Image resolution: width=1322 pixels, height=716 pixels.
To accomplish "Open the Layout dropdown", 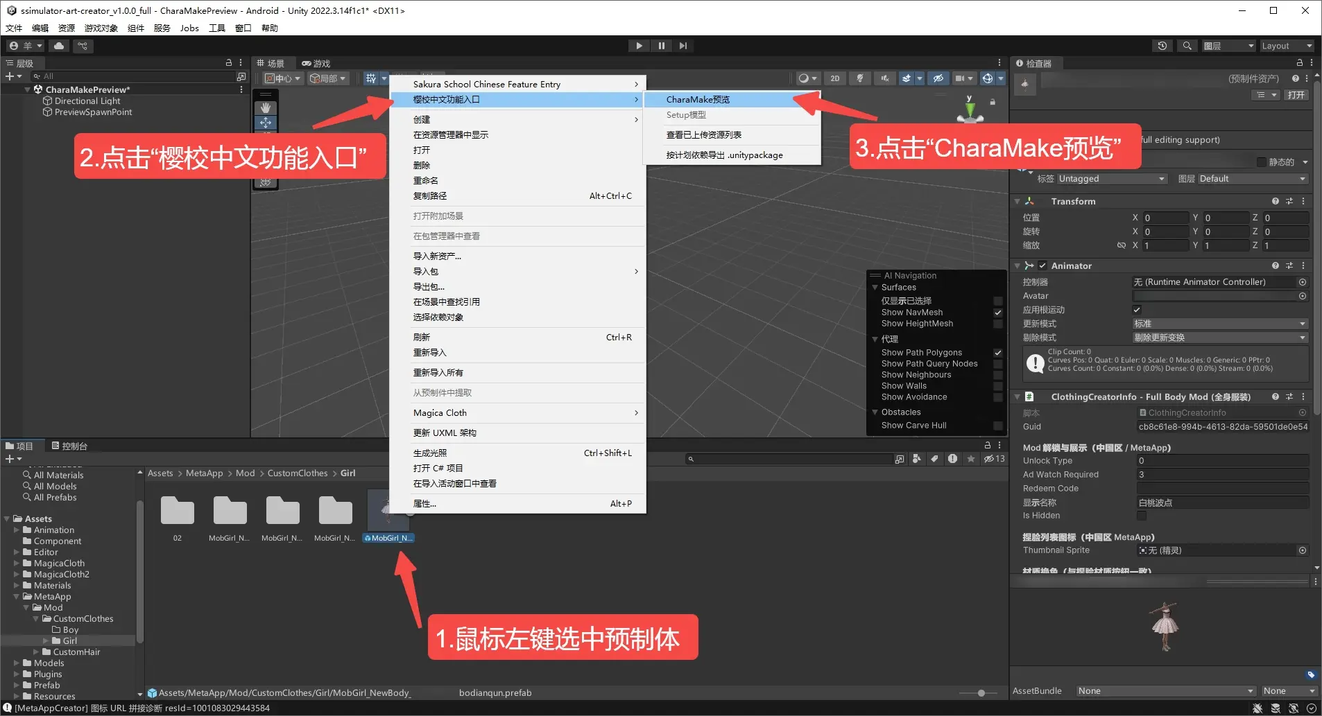I will click(x=1287, y=46).
